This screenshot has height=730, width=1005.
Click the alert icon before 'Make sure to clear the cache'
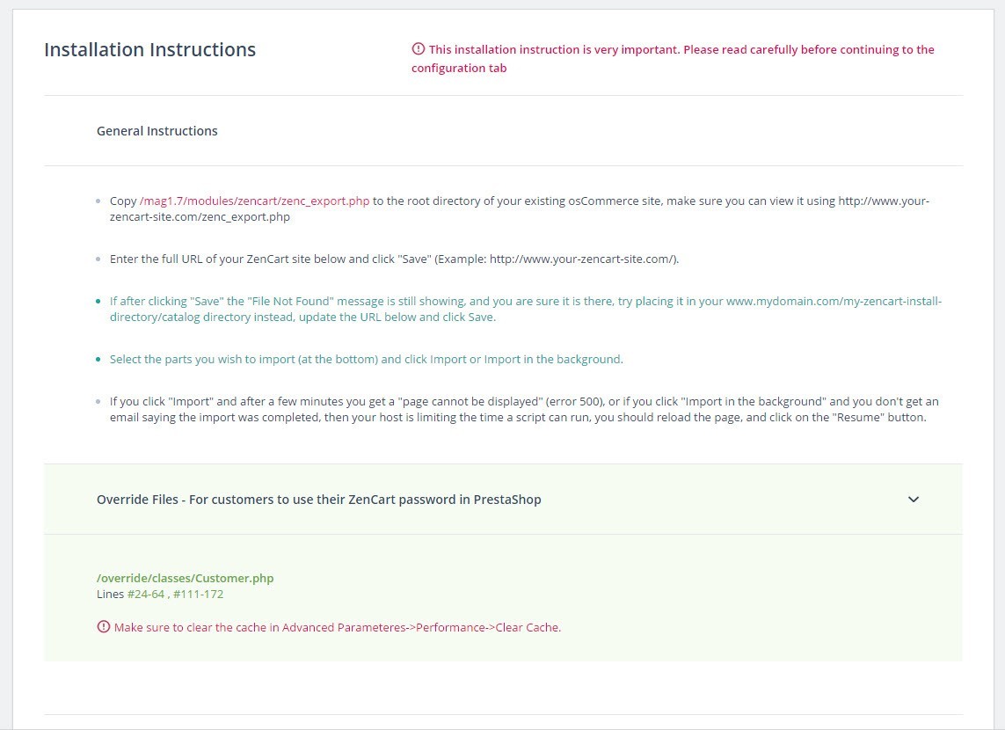(103, 627)
